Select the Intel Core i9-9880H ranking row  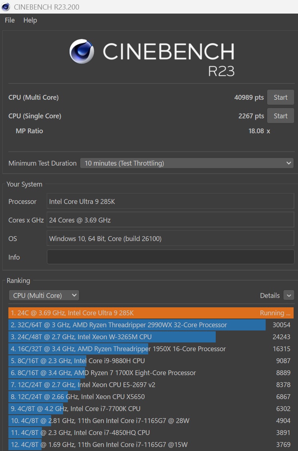[151, 361]
